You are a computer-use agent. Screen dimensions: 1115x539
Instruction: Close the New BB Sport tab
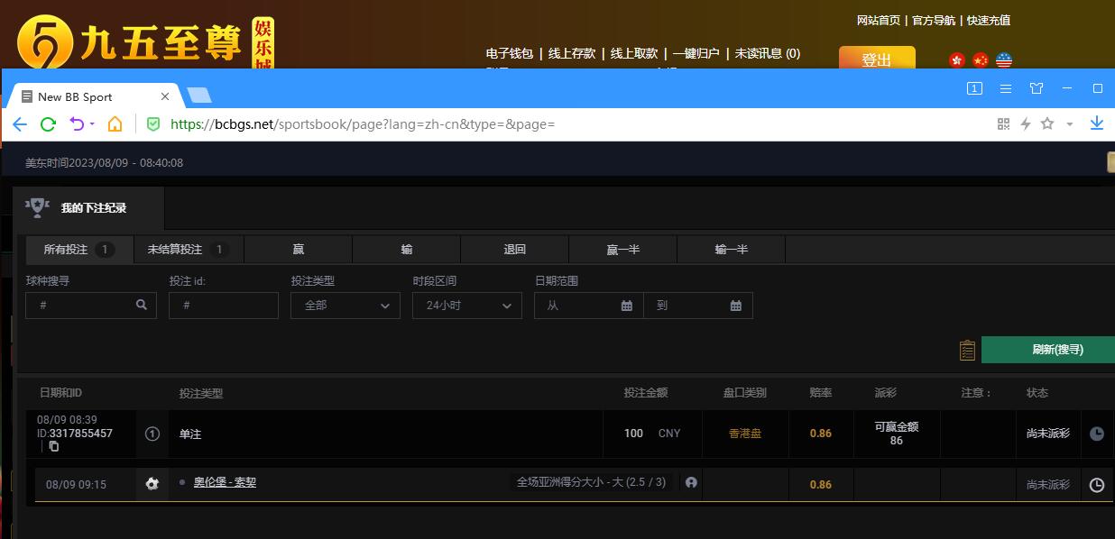pyautogui.click(x=165, y=96)
